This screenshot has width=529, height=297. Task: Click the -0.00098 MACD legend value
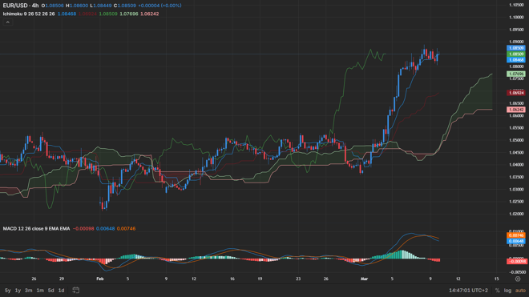[x=83, y=229]
